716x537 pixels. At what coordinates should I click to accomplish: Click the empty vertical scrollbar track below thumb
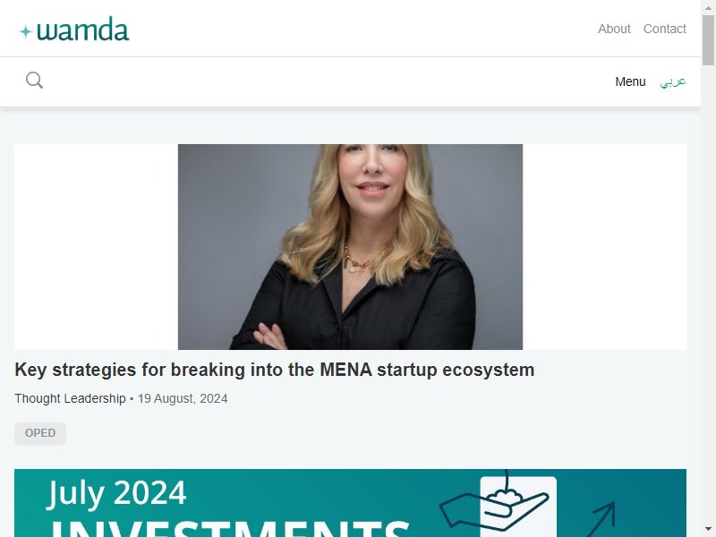point(708,294)
